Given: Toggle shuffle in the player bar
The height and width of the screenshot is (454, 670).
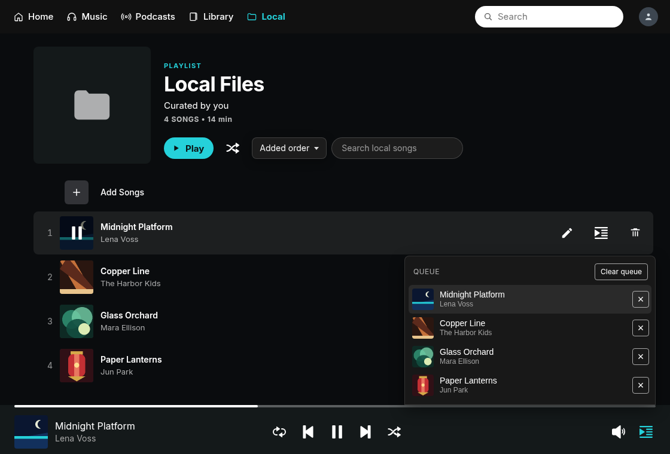Looking at the screenshot, I should [394, 432].
